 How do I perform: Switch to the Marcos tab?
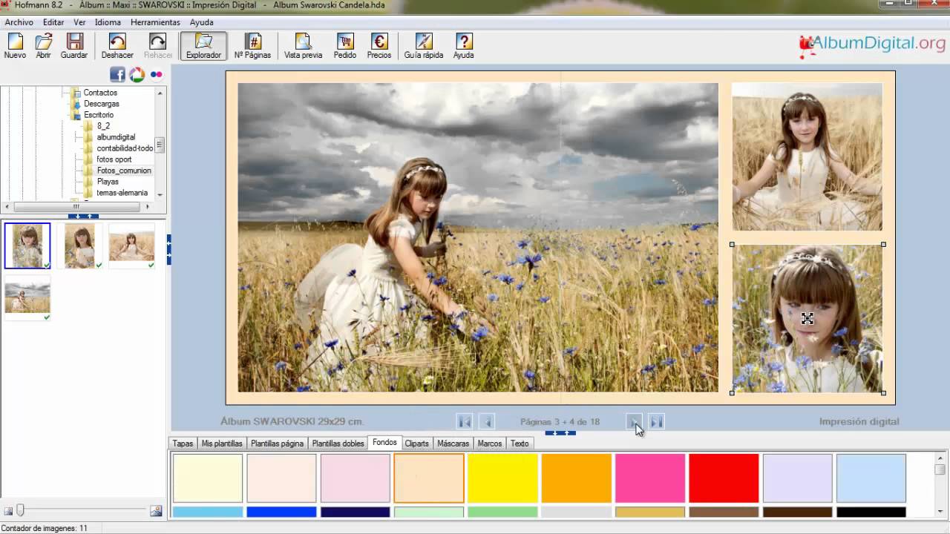(490, 444)
